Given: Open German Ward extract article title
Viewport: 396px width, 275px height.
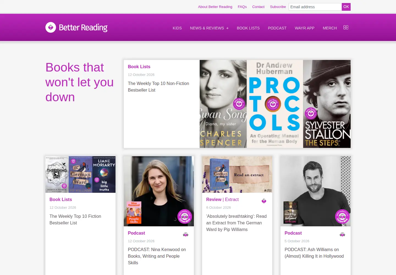Looking at the screenshot, I should (237, 223).
